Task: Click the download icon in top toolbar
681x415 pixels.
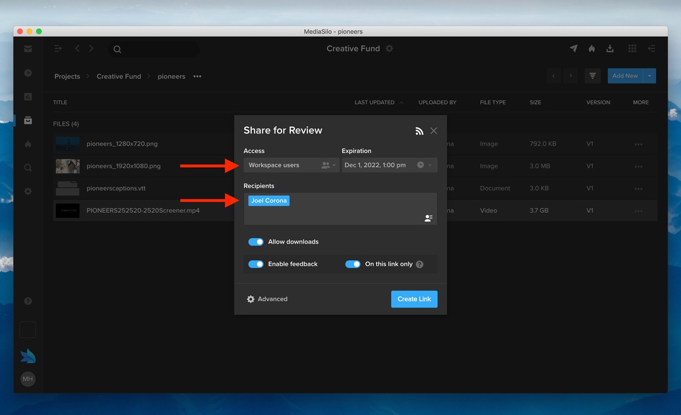Action: (x=610, y=48)
